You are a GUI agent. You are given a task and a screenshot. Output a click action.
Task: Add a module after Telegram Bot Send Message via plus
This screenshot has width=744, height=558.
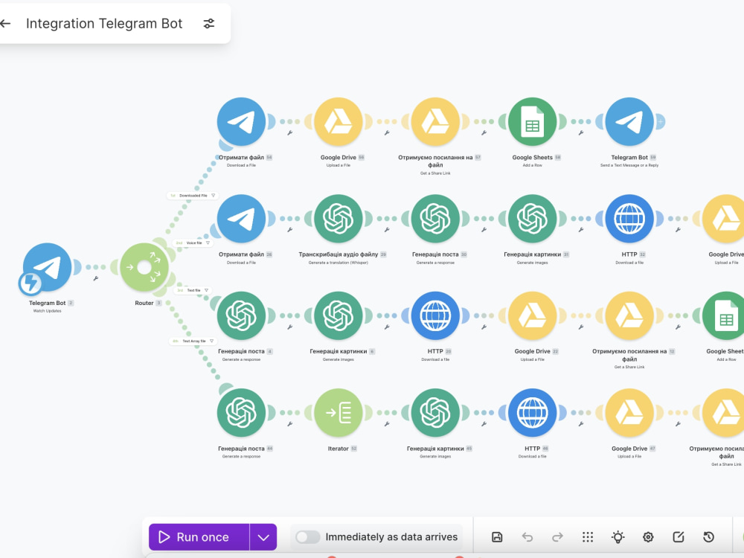(660, 121)
